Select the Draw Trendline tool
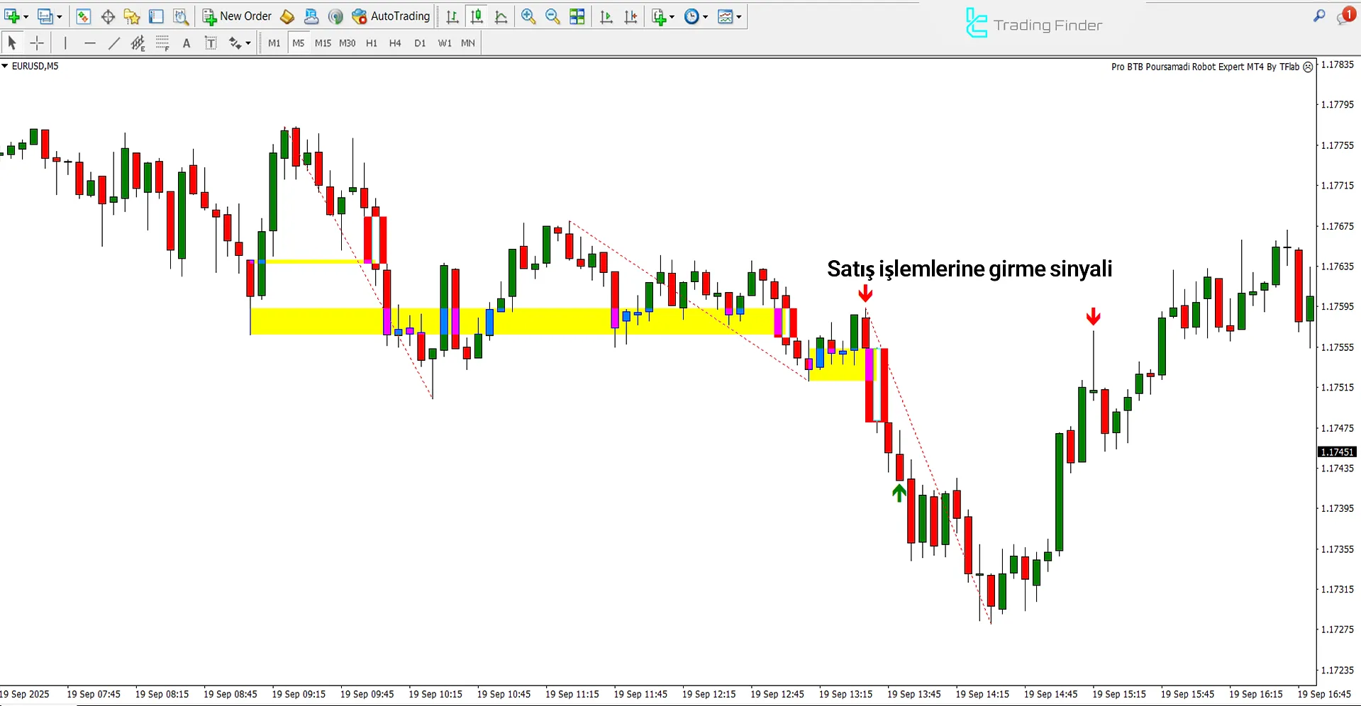The width and height of the screenshot is (1361, 706). click(113, 43)
